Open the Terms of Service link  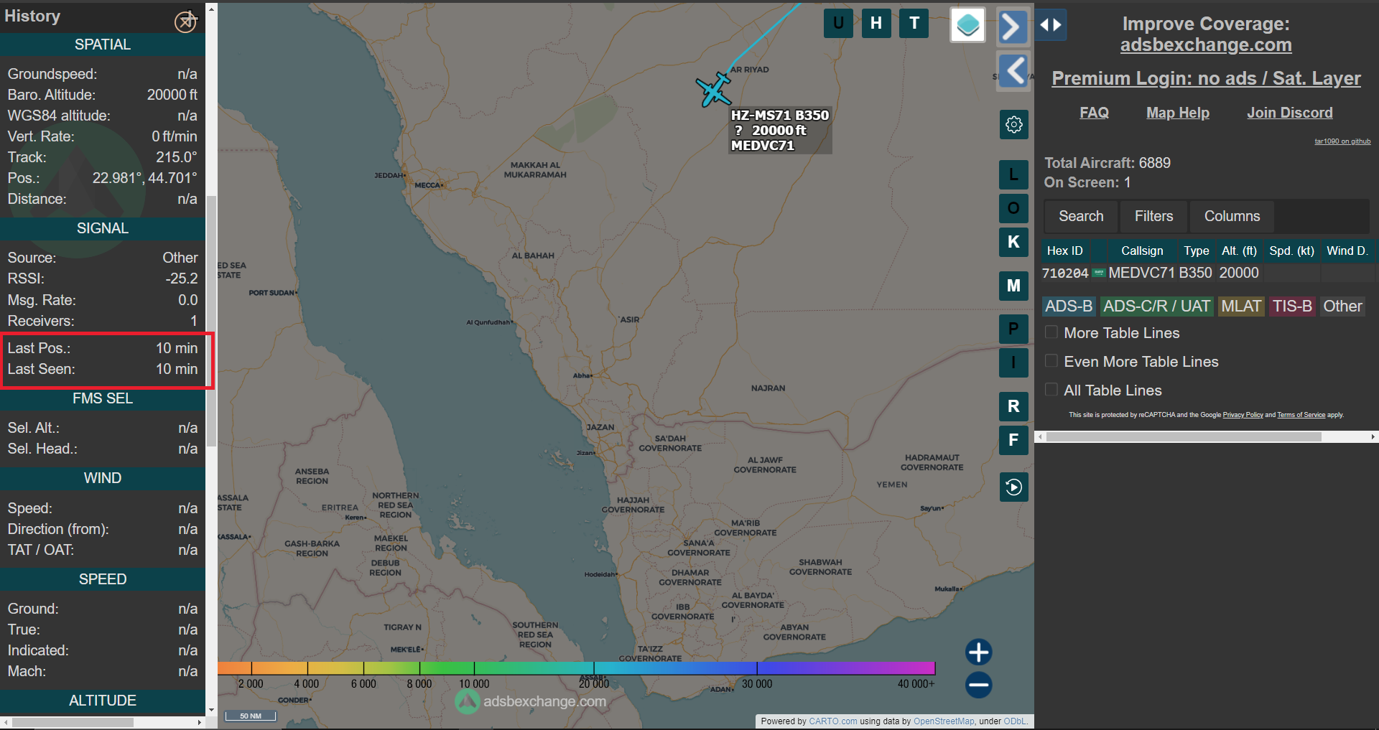point(1301,415)
